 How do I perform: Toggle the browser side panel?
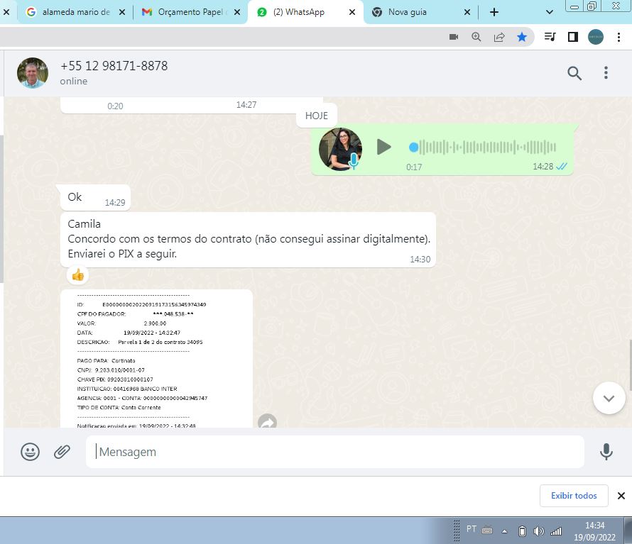[573, 37]
